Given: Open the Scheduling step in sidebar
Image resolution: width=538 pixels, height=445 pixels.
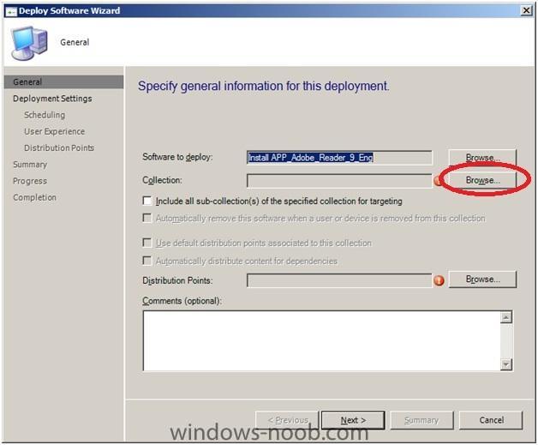Looking at the screenshot, I should tap(45, 115).
